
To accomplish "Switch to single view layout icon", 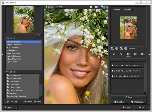I will pyautogui.click(x=91, y=7).
